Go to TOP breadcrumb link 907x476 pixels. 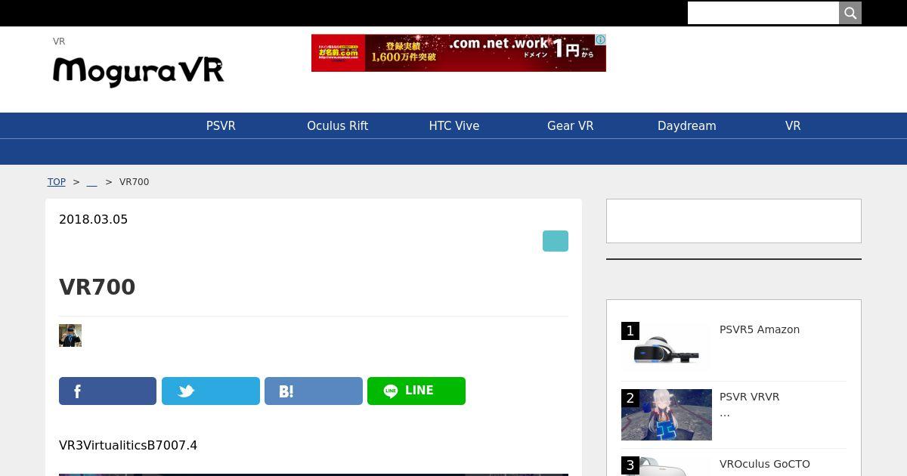point(57,182)
